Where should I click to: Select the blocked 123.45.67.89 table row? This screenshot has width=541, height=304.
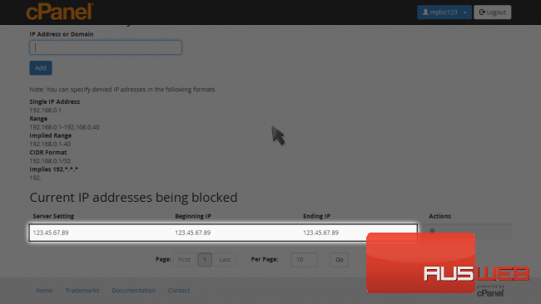point(223,233)
